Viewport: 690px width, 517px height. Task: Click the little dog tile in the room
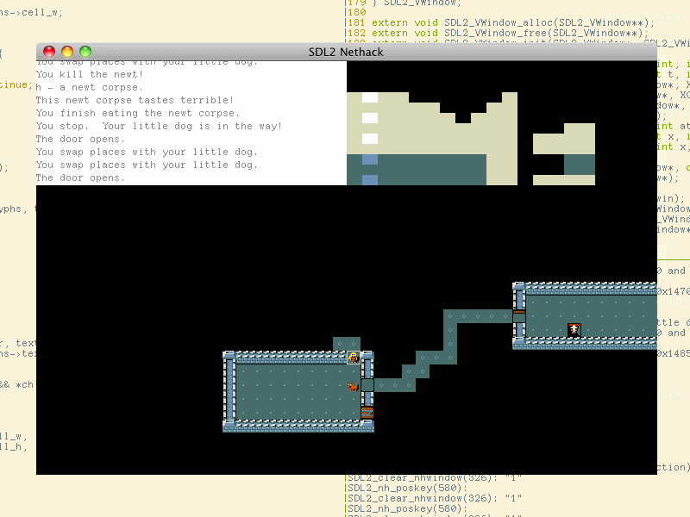(353, 386)
